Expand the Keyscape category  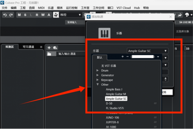tap(98, 80)
